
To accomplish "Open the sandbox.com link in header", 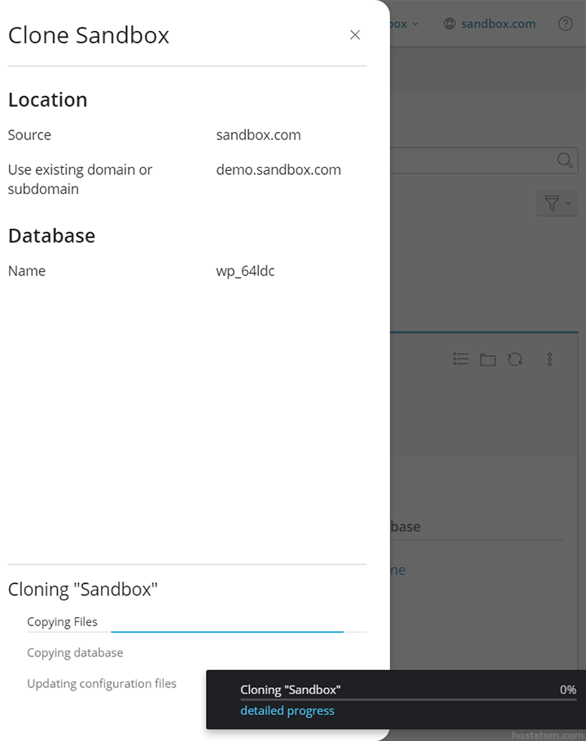I will [498, 24].
